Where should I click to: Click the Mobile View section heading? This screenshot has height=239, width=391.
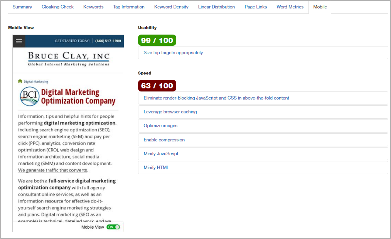[x=21, y=28]
